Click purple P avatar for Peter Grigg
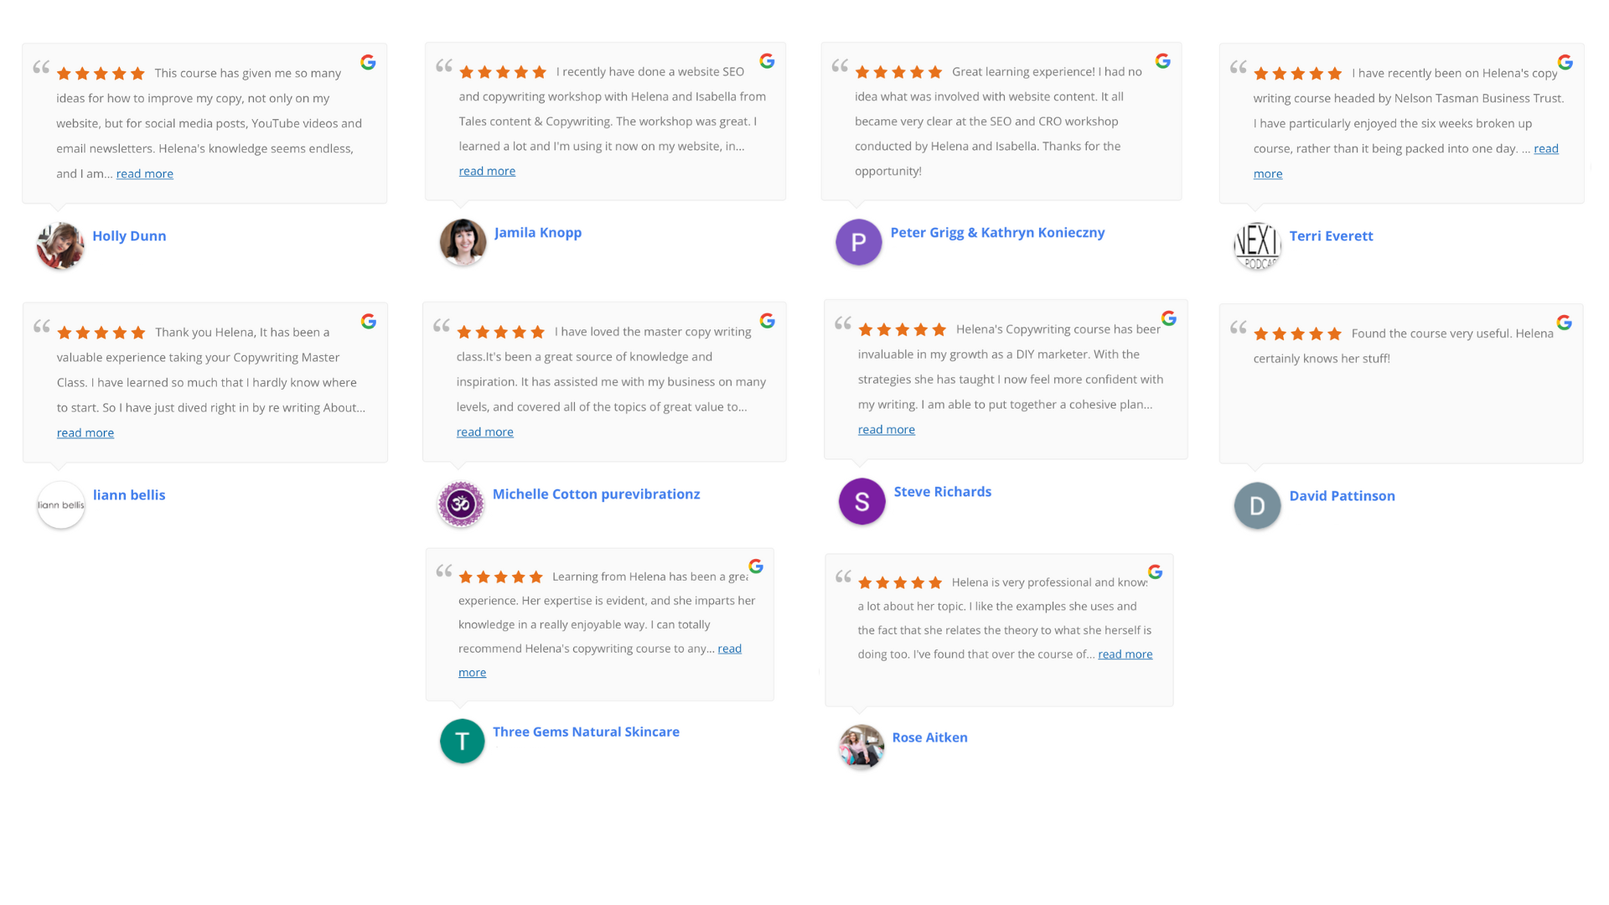The width and height of the screenshot is (1609, 905). pos(858,242)
